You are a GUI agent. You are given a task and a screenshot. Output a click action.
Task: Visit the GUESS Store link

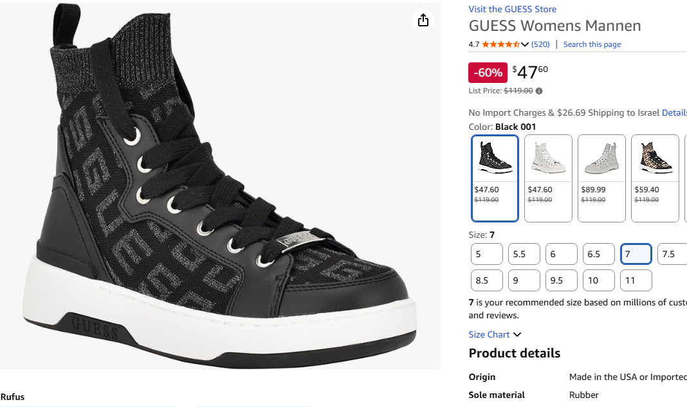coord(512,9)
